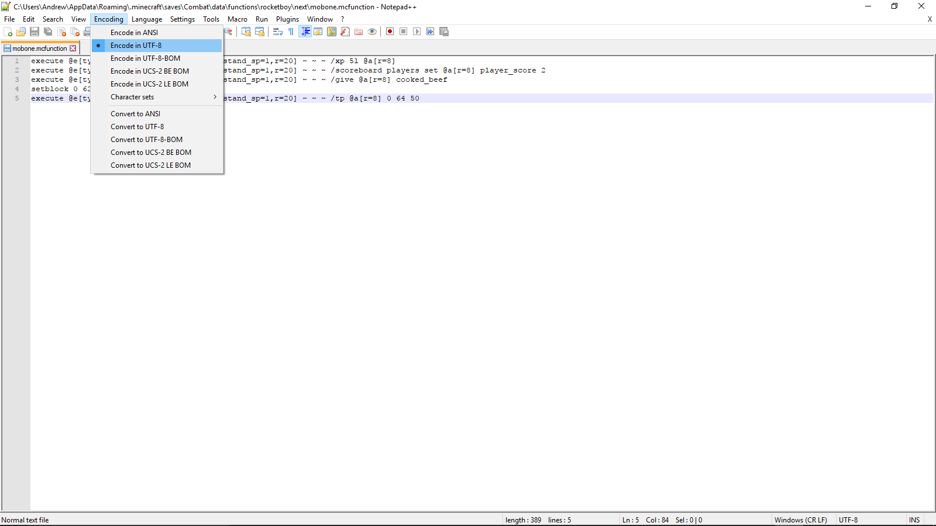Choose Encode in UTF-8-BOM
This screenshot has height=526, width=936.
click(157, 58)
